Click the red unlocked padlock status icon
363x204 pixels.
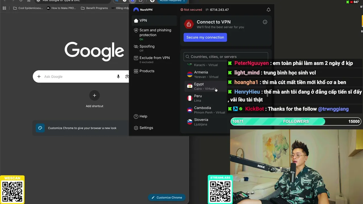point(189,24)
